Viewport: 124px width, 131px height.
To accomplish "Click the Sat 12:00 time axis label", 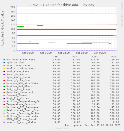I will pyautogui.click(x=64, y=53).
